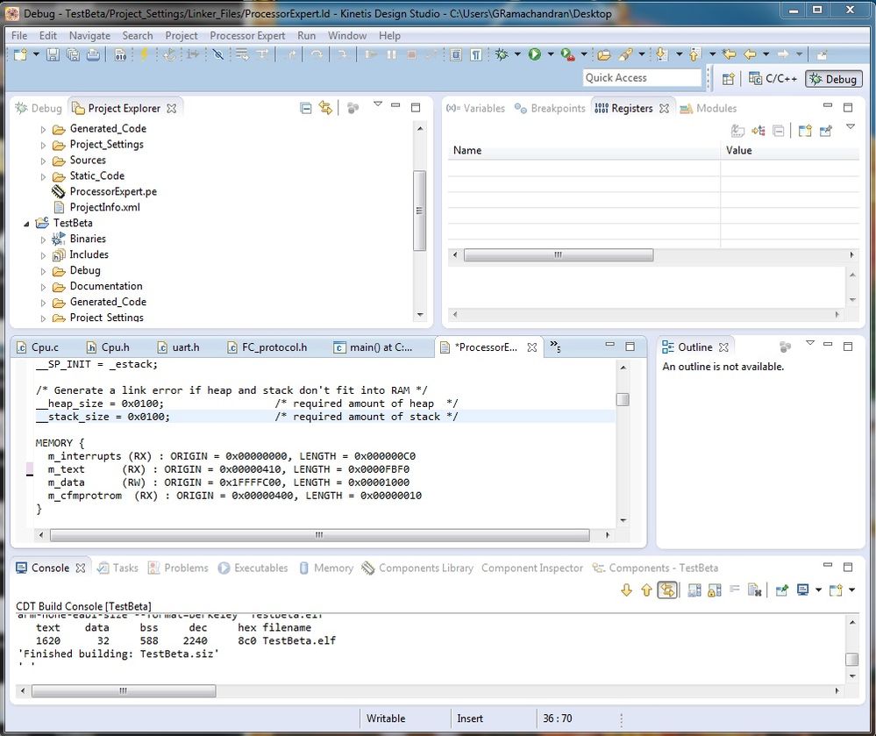Screen dimensions: 876x736
Task: Click the green Run button icon
Action: [535, 54]
